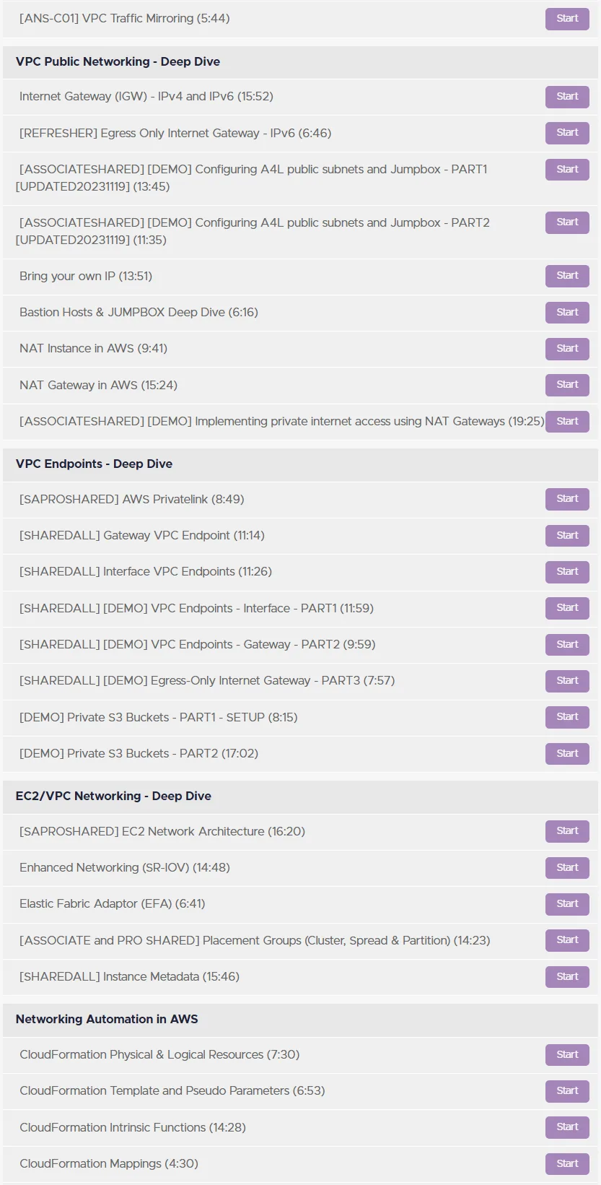Start the Interface VPC Endpoints lesson

[x=567, y=572]
